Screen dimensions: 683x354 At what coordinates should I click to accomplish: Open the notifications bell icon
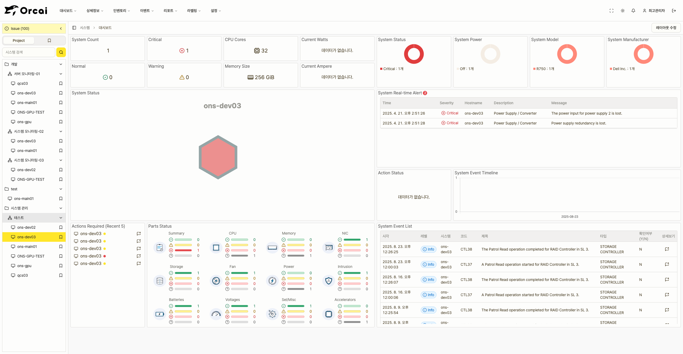pos(633,11)
